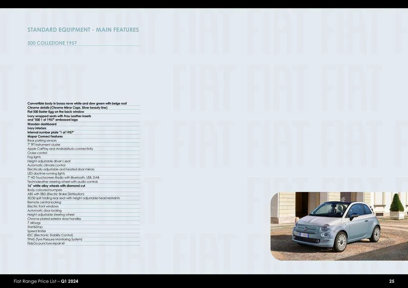Screen dimensions: 408x288
Task: Select the 500 COLLEZIONE 1957 subtitle
Action: click(53, 42)
